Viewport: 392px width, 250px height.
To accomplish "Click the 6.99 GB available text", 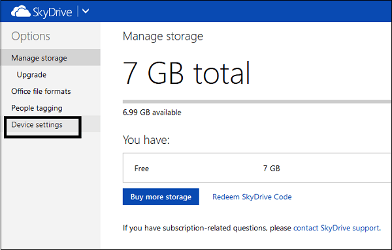I will 152,113.
